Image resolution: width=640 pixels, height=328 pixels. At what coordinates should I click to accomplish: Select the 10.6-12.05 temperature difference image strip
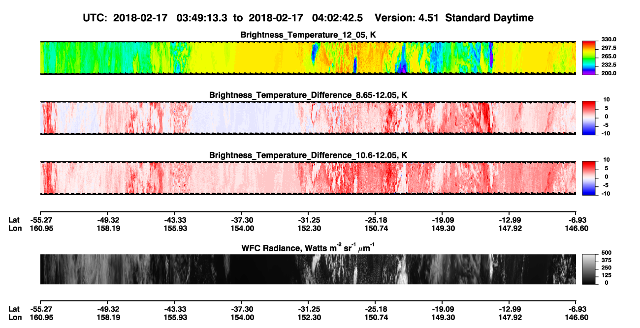click(x=308, y=178)
